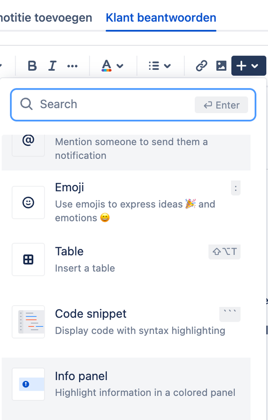Toggle italic text formatting

click(x=52, y=66)
